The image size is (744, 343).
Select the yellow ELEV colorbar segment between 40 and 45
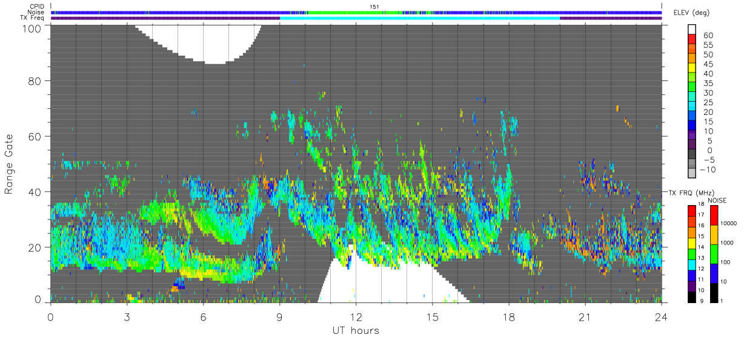(692, 69)
